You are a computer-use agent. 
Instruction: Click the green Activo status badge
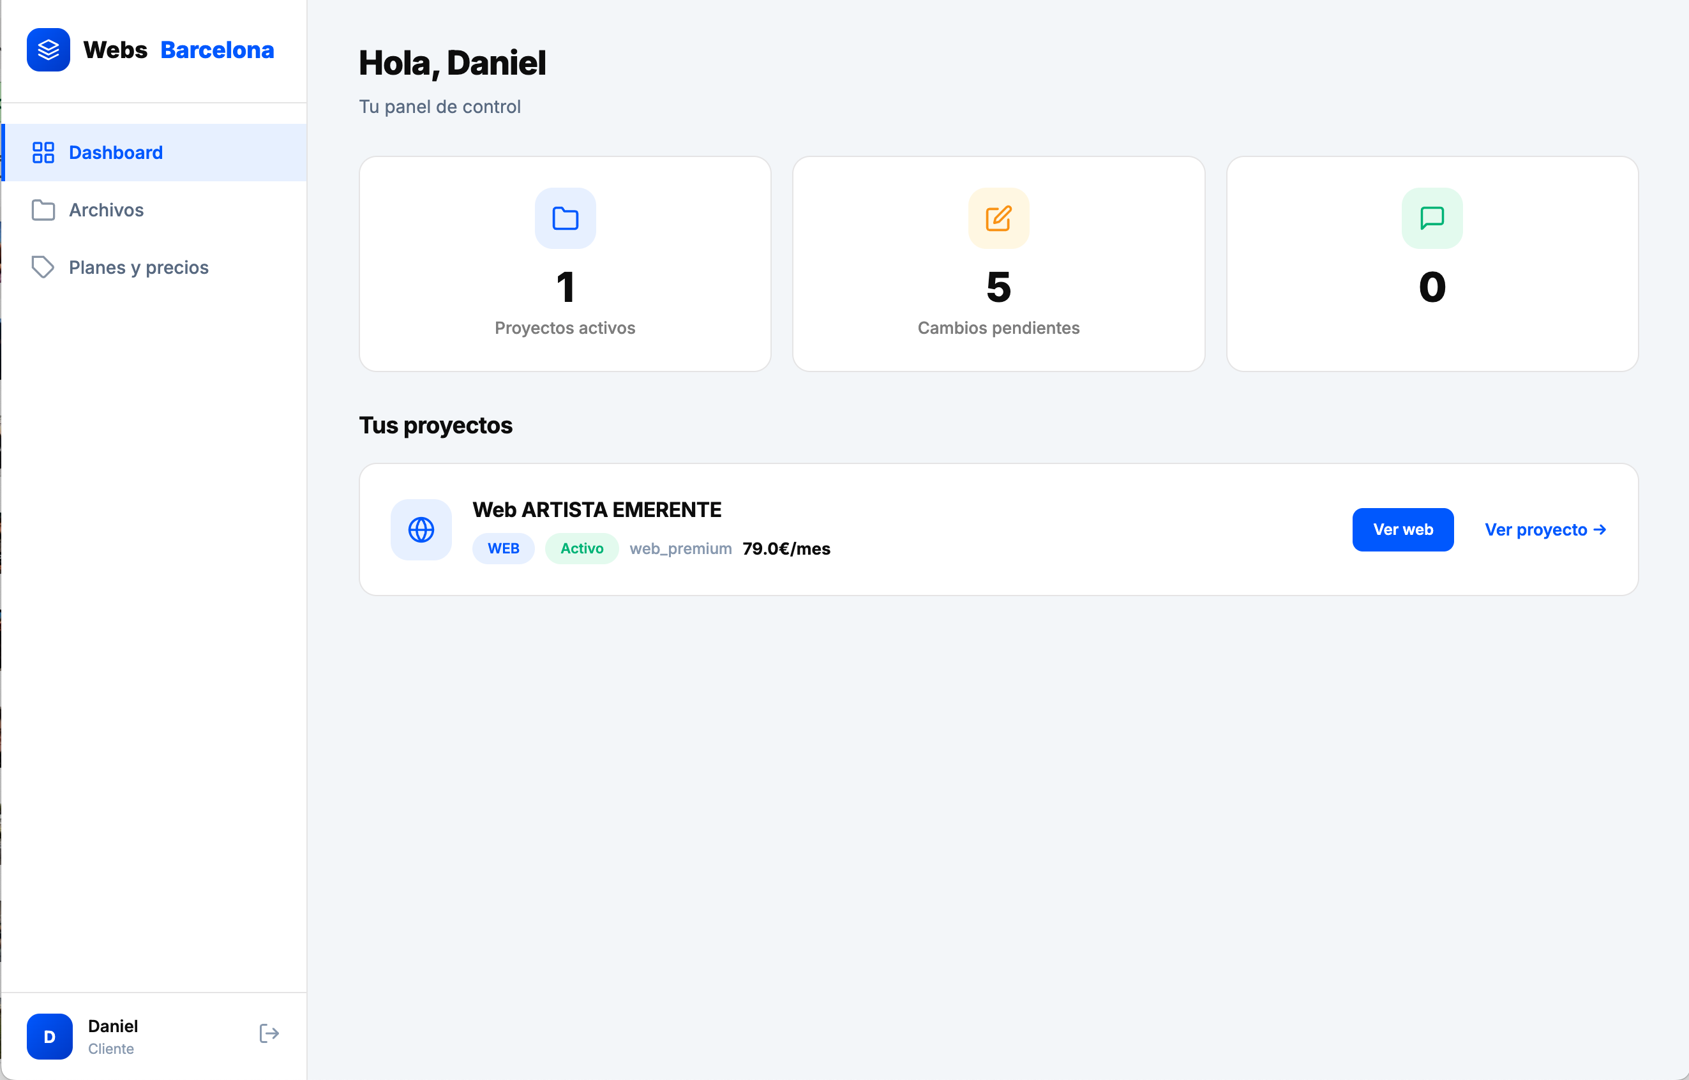tap(582, 548)
